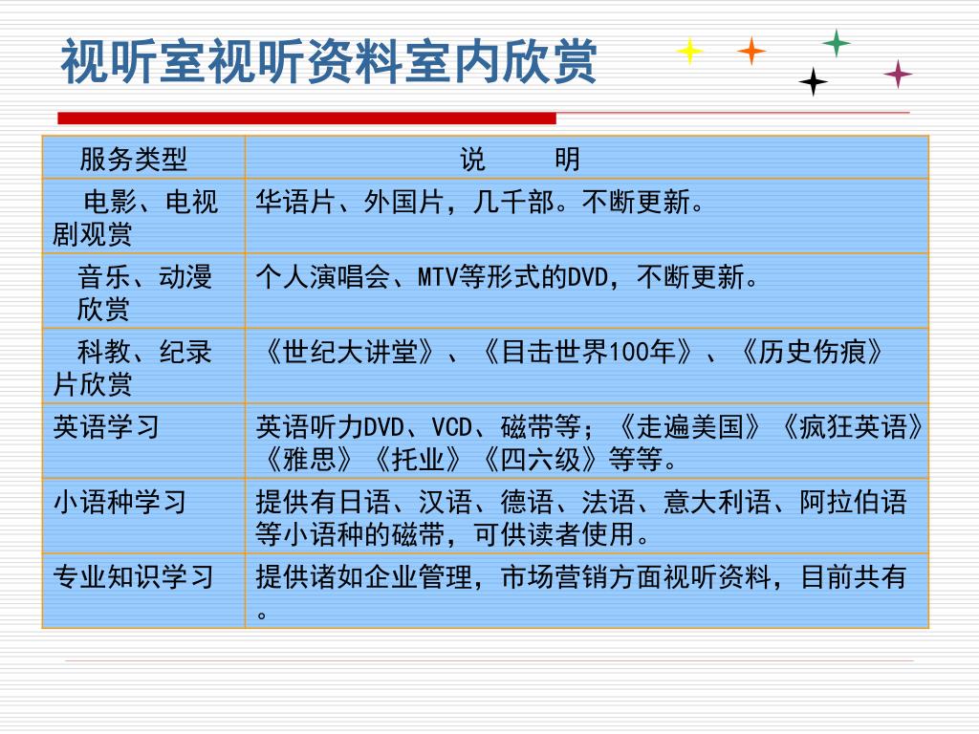Select the cell 专业知识学习
Image resolution: width=979 pixels, height=734 pixels.
143,591
